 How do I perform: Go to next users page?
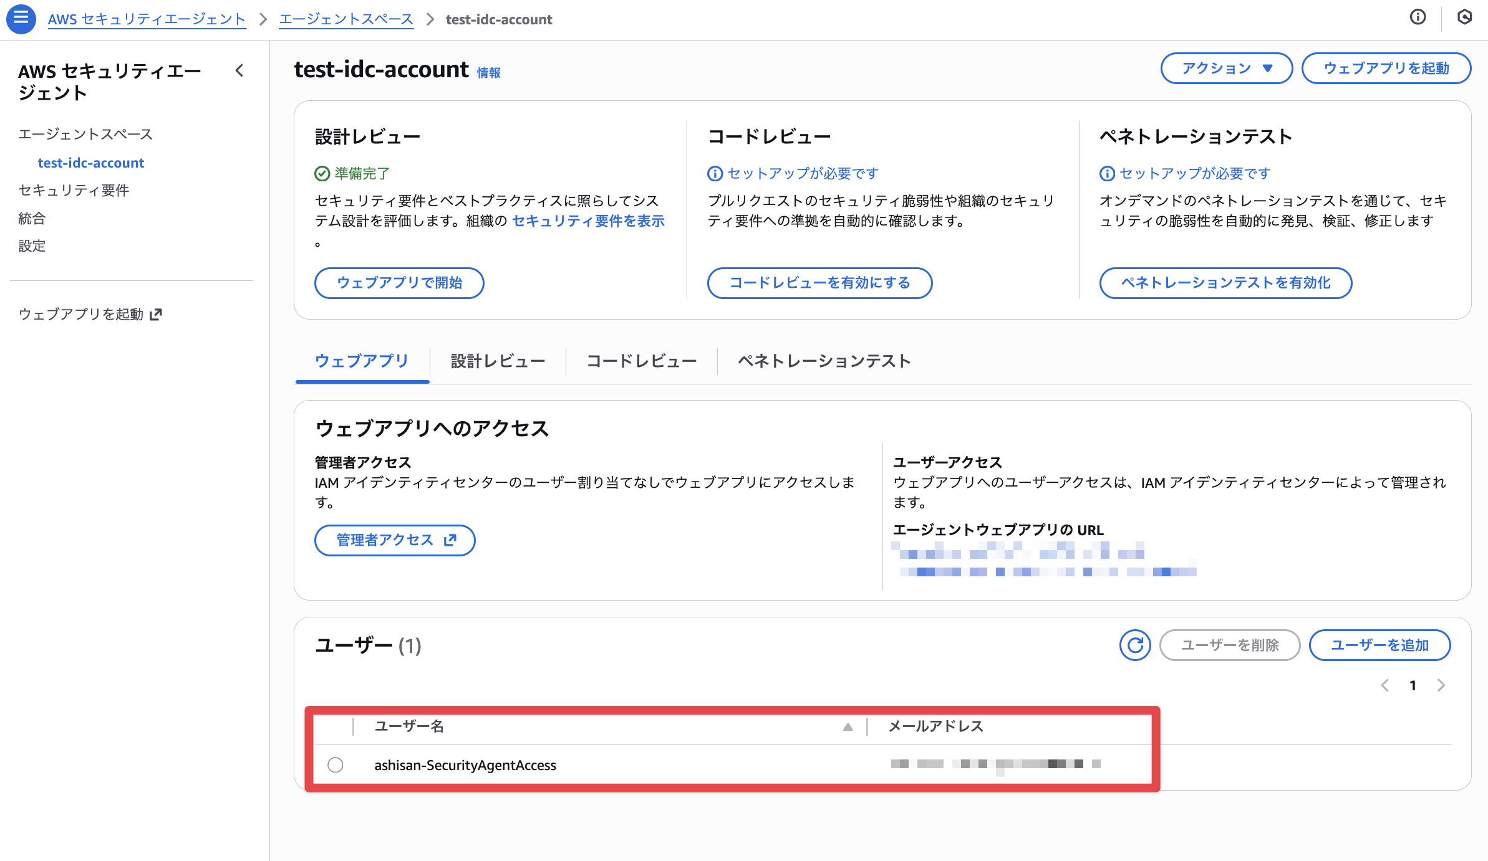click(1441, 685)
